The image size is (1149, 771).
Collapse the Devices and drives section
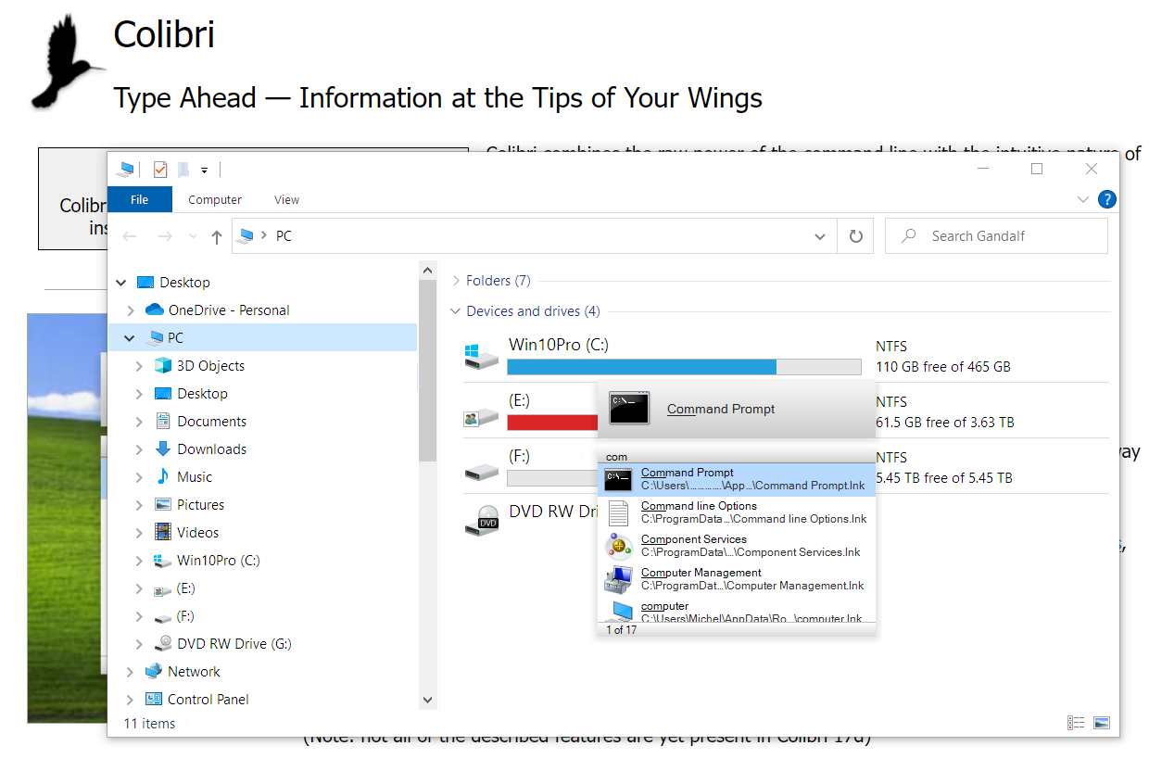click(x=455, y=311)
